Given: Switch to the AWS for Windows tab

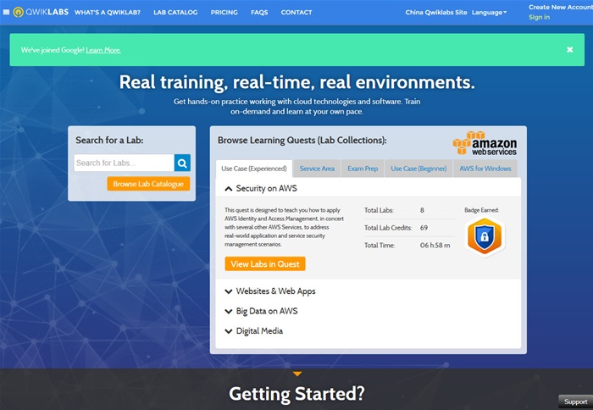Looking at the screenshot, I should point(485,169).
